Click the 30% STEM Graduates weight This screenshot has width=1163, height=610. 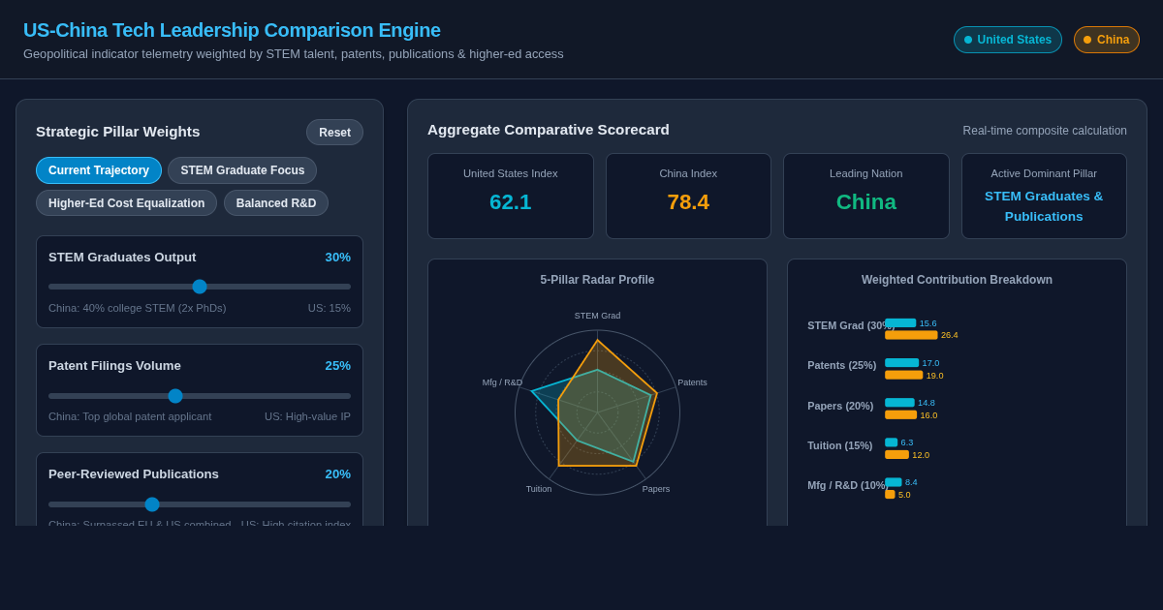point(338,257)
